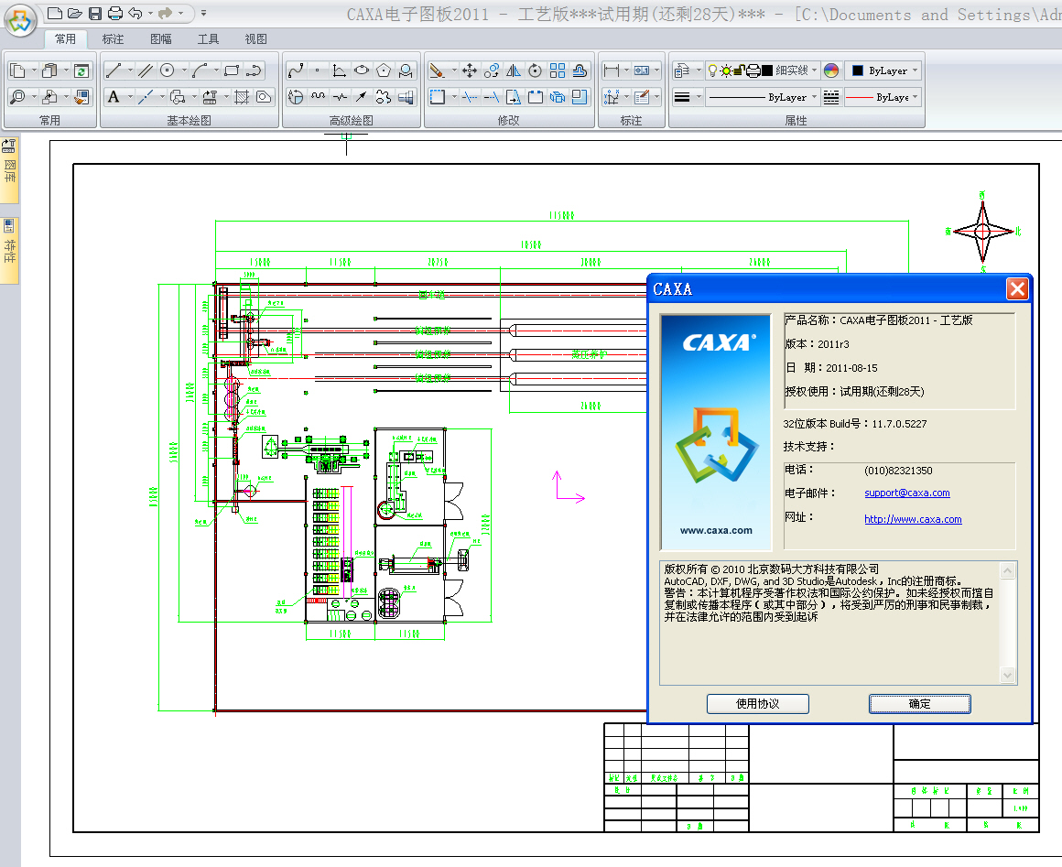1062x867 pixels.
Task: Toggle the layer print icon
Action: (753, 70)
